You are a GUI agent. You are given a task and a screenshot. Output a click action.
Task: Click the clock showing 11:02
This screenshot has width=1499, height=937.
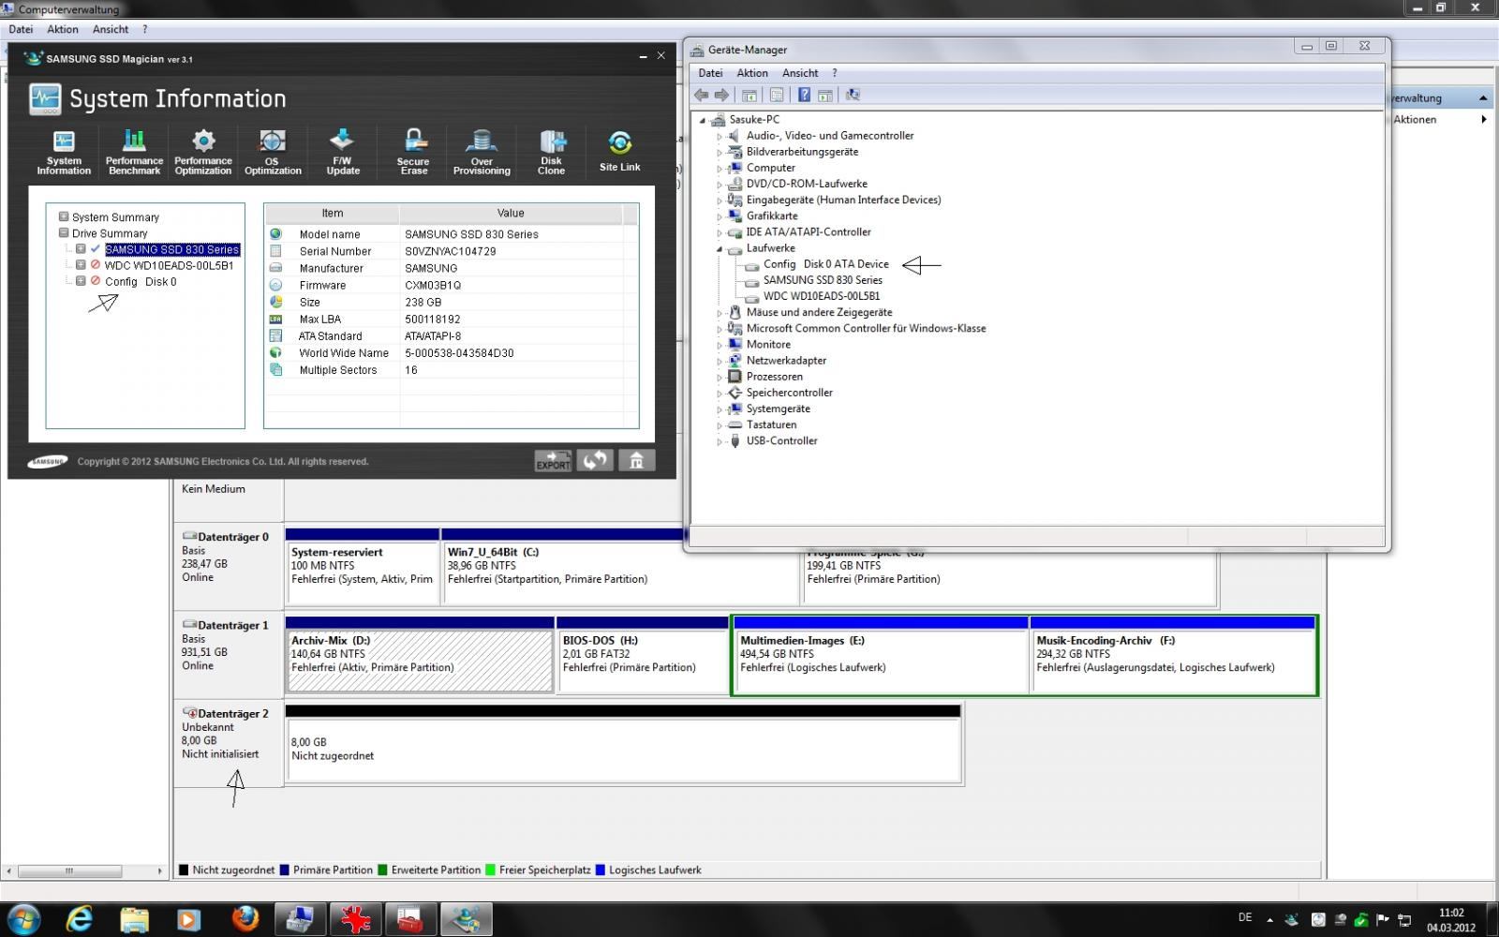click(1451, 913)
